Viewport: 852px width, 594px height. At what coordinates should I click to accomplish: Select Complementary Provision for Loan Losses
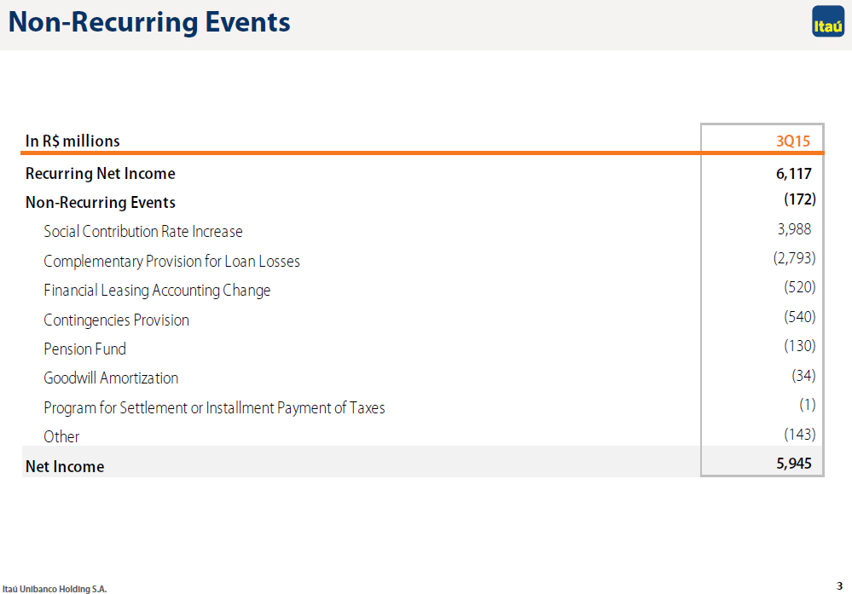click(171, 261)
